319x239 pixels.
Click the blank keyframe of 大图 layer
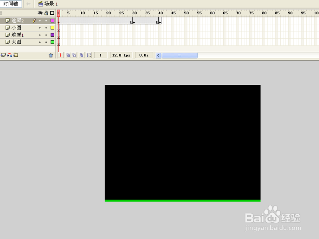click(59, 42)
